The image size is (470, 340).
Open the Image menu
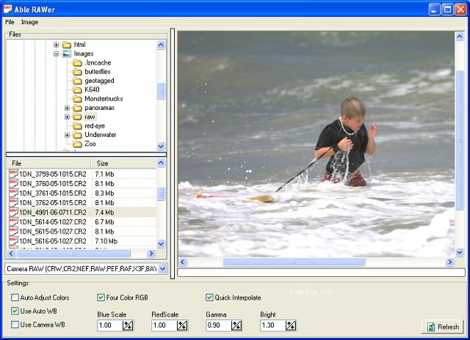pos(29,22)
